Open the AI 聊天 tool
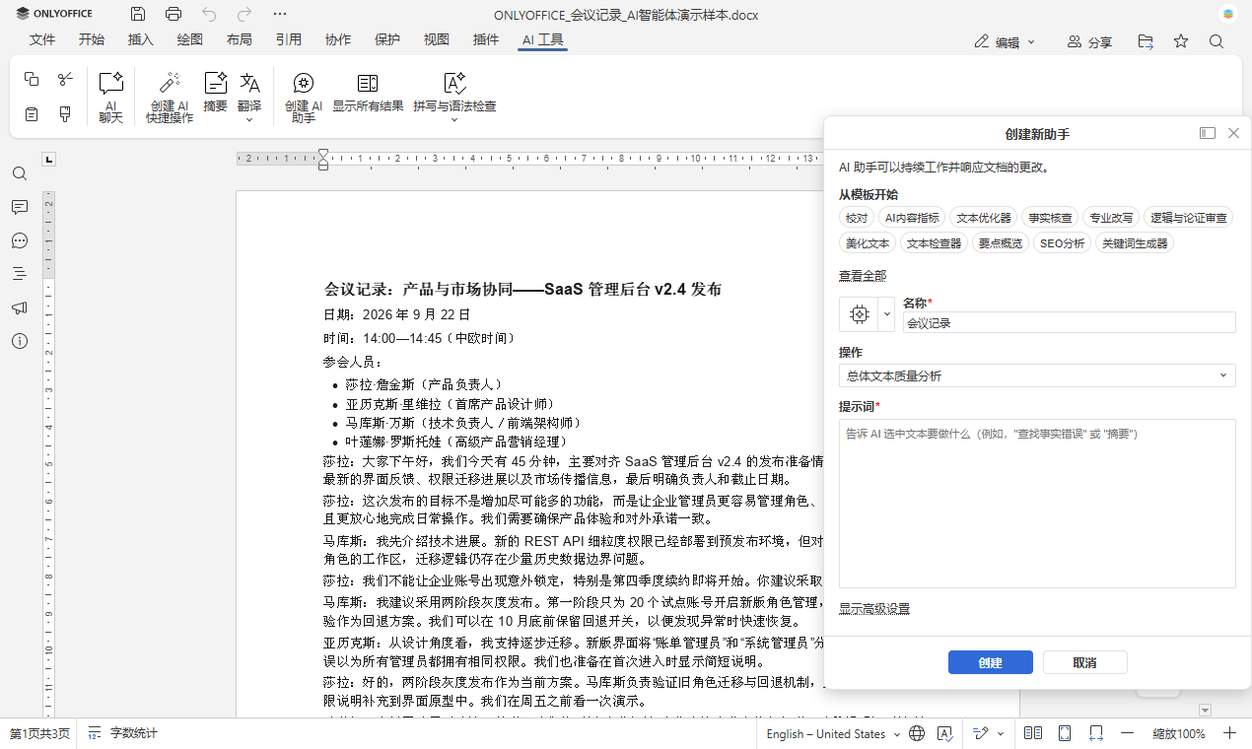The height and width of the screenshot is (749, 1252). coord(111,97)
